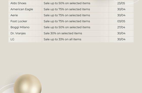Select the Dr. Vranjes row label
Viewport: 142px width, 93px height.
[18, 33]
